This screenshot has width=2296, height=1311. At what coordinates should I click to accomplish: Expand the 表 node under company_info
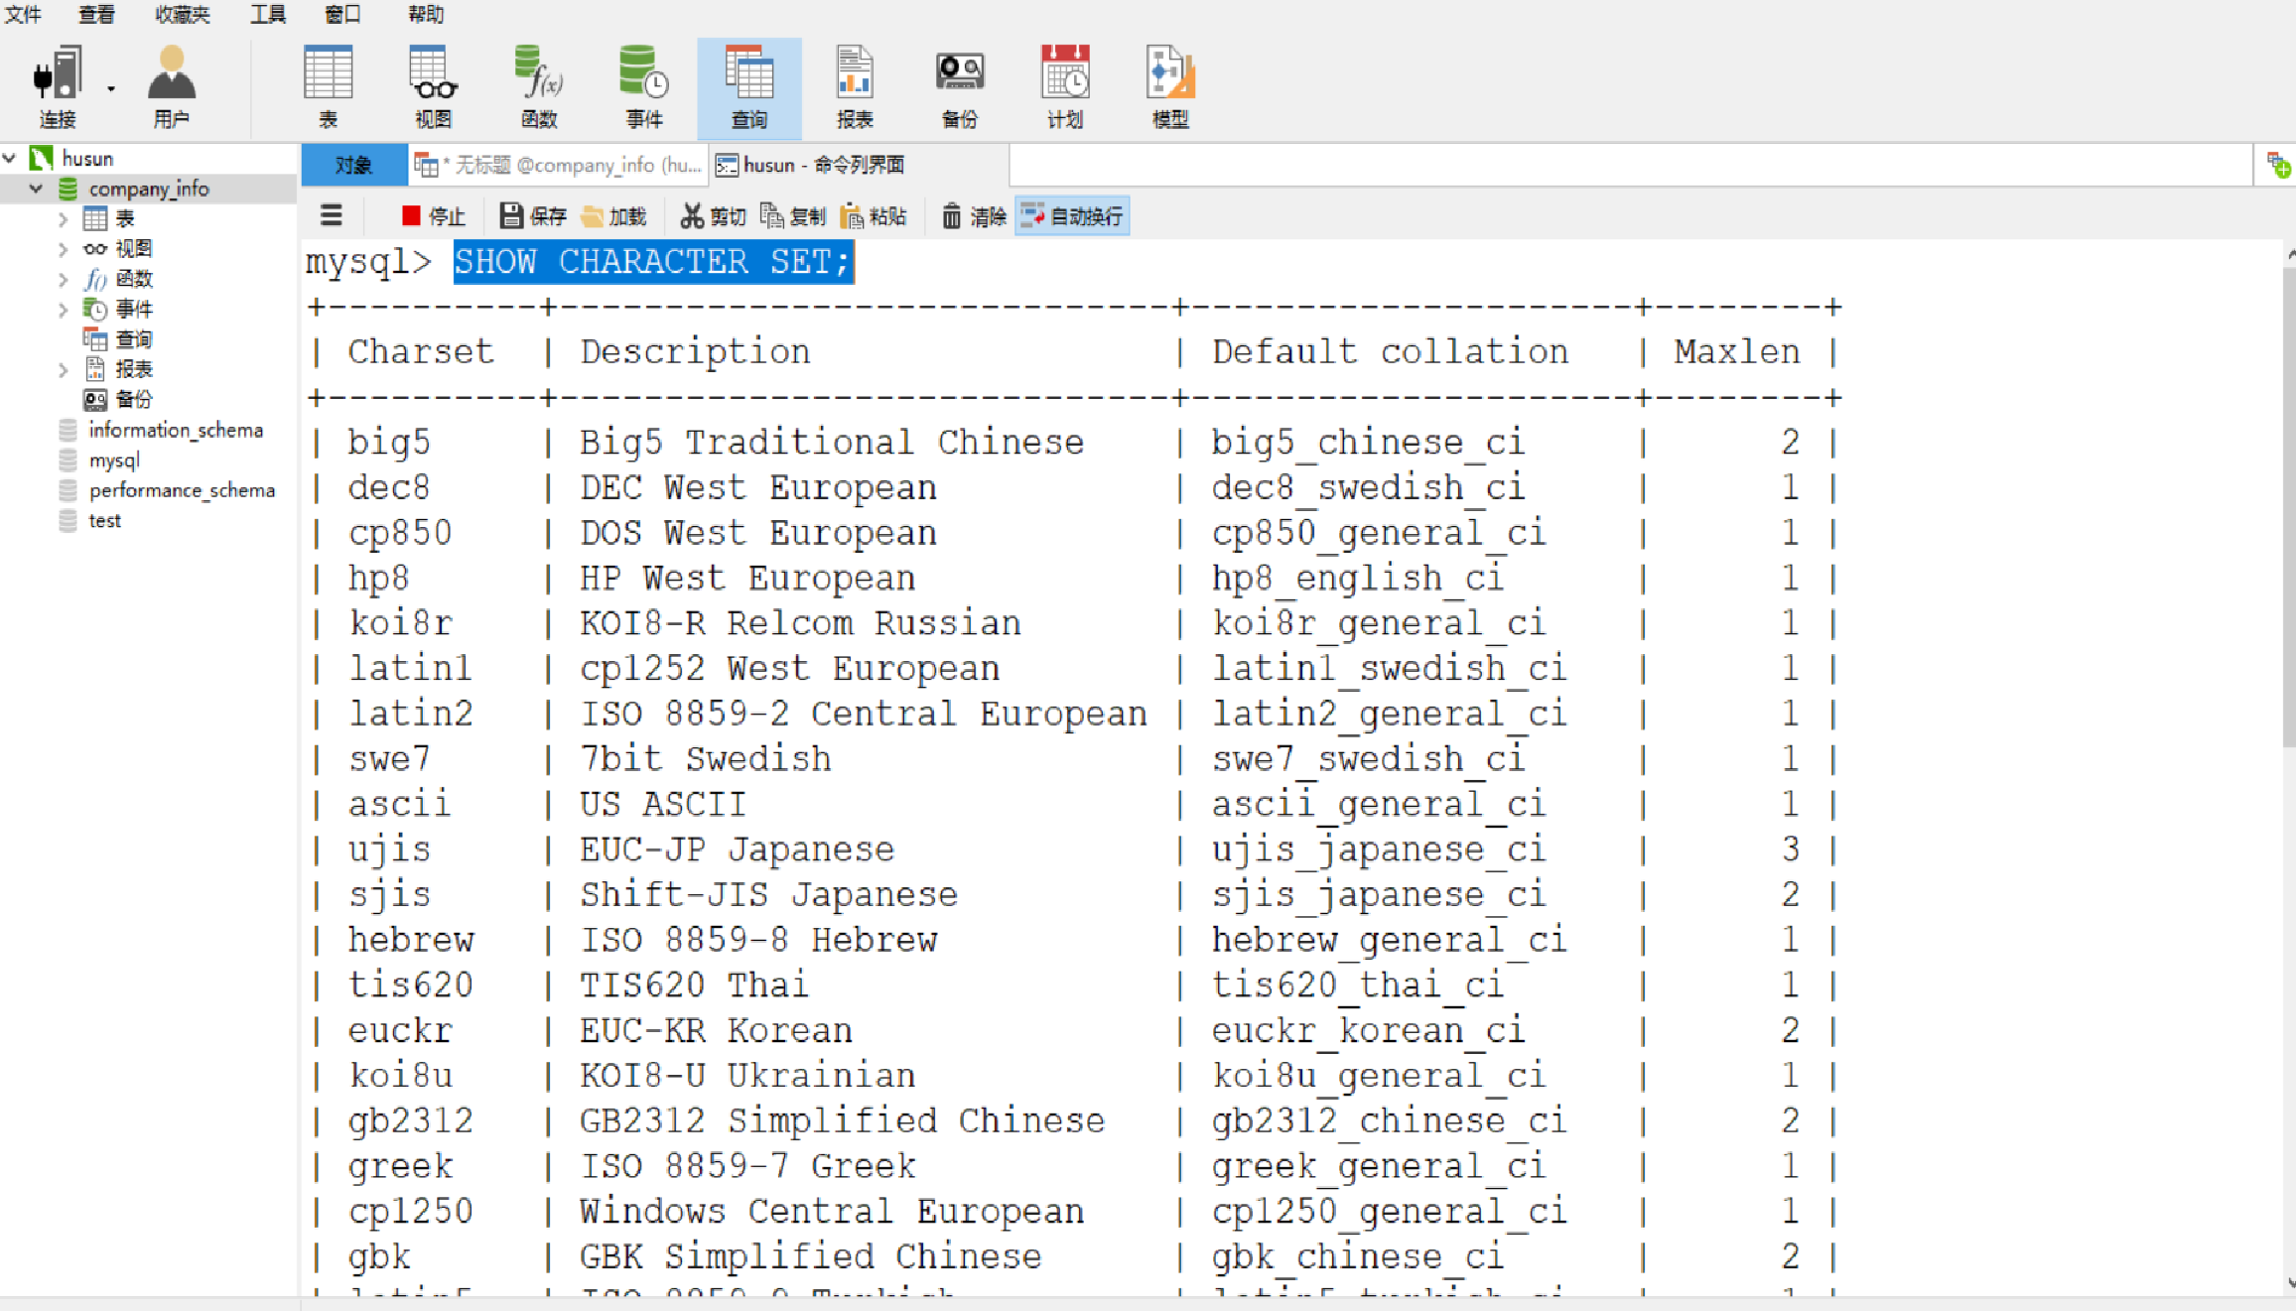(x=64, y=218)
